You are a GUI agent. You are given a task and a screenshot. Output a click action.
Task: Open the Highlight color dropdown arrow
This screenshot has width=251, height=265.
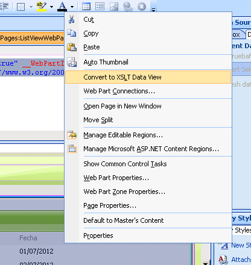coord(51,7)
